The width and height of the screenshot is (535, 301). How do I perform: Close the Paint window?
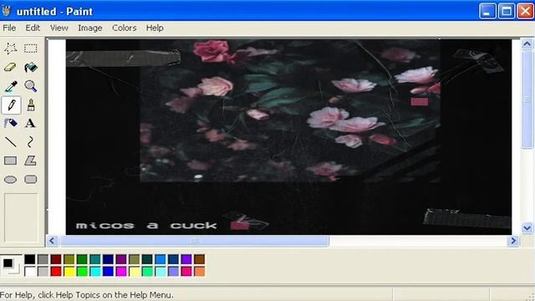[526, 11]
